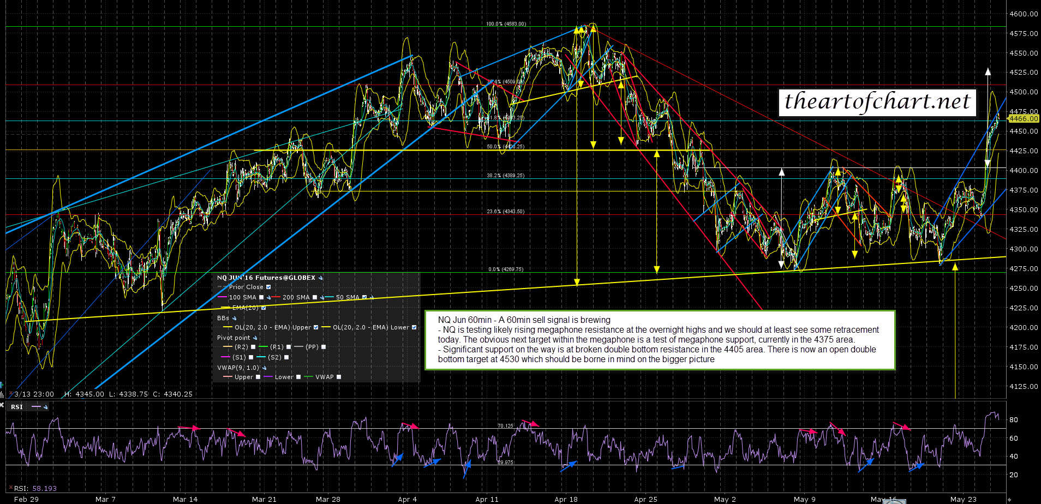The height and width of the screenshot is (504, 1041).
Task: Click the NQ Jun 60min annotation text box
Action: coord(660,339)
